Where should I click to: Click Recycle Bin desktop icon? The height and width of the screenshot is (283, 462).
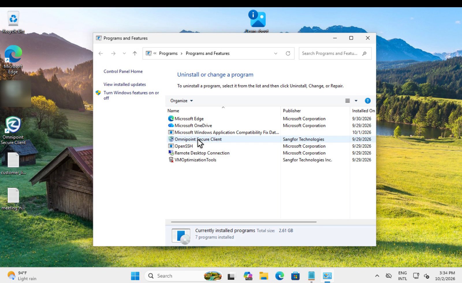pos(13,22)
